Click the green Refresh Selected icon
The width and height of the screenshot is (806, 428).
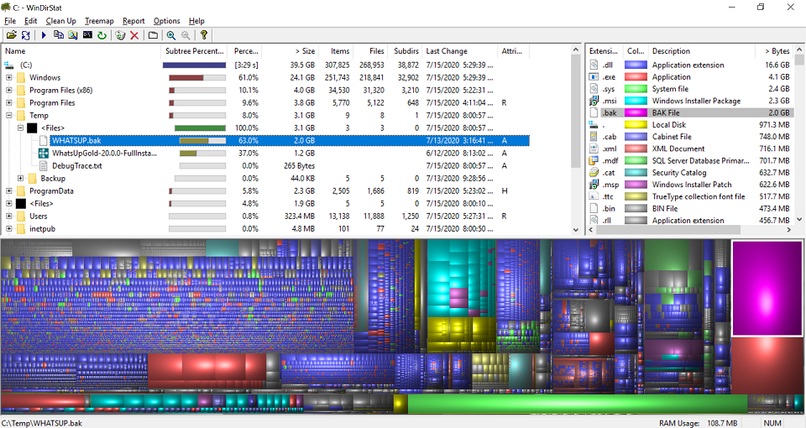coord(102,35)
